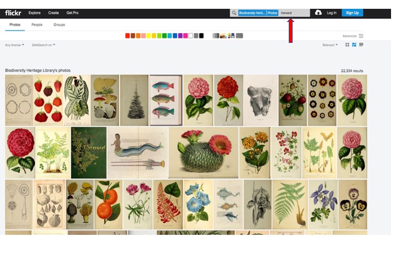Open the gray iris drawing thumbnail
The image size is (396, 264).
click(257, 205)
